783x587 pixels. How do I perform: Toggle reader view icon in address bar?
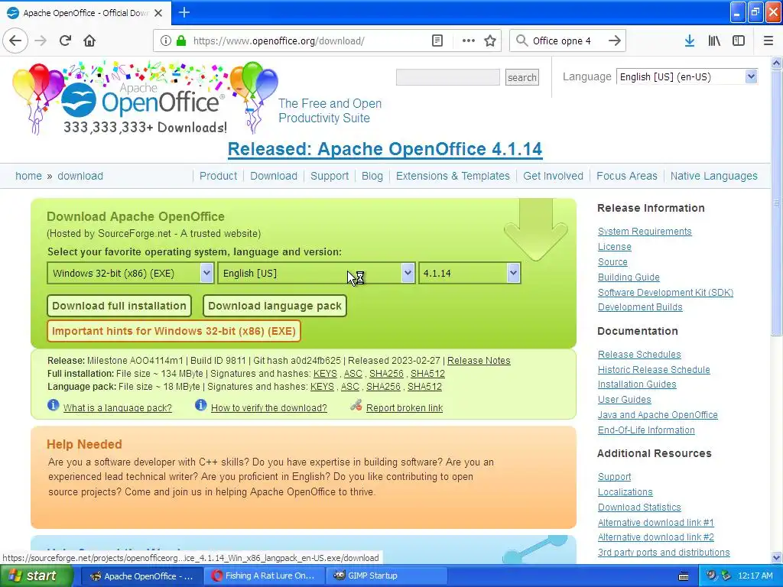click(437, 41)
